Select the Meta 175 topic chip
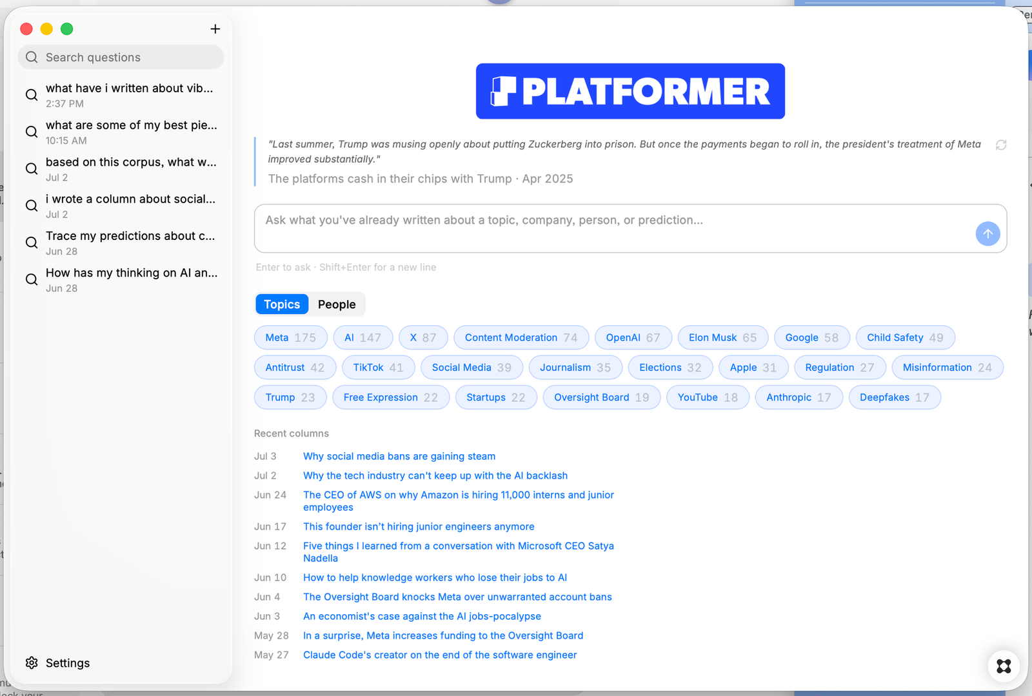The image size is (1032, 696). [291, 337]
